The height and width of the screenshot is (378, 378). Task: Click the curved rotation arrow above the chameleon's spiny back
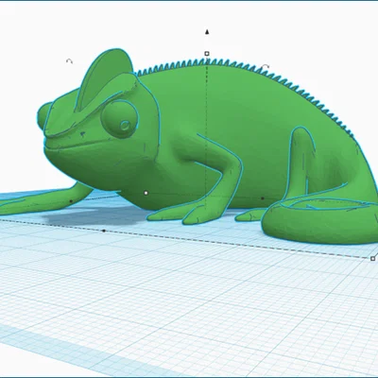[266, 67]
